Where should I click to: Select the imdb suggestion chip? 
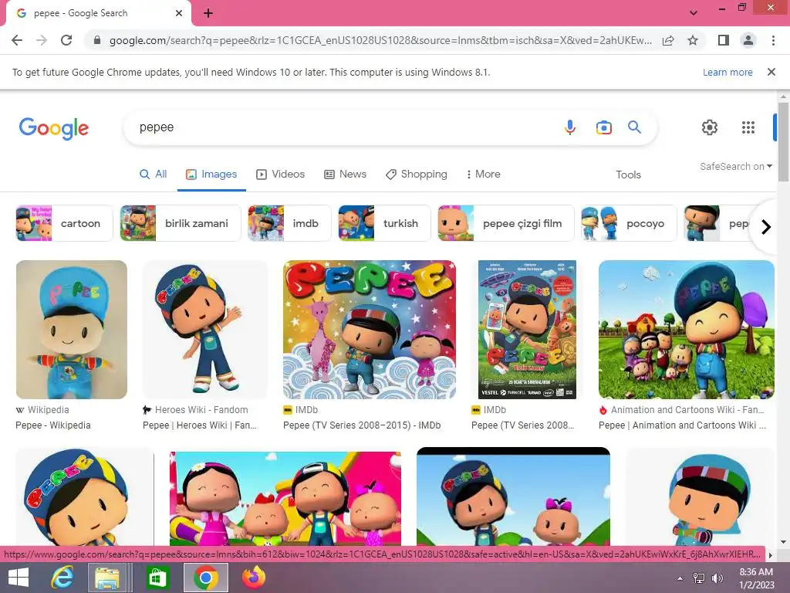[x=289, y=223]
